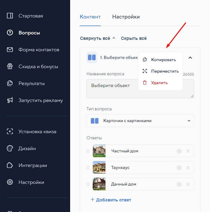Click the trash icon next to Удалить
The image size is (210, 212).
145,83
